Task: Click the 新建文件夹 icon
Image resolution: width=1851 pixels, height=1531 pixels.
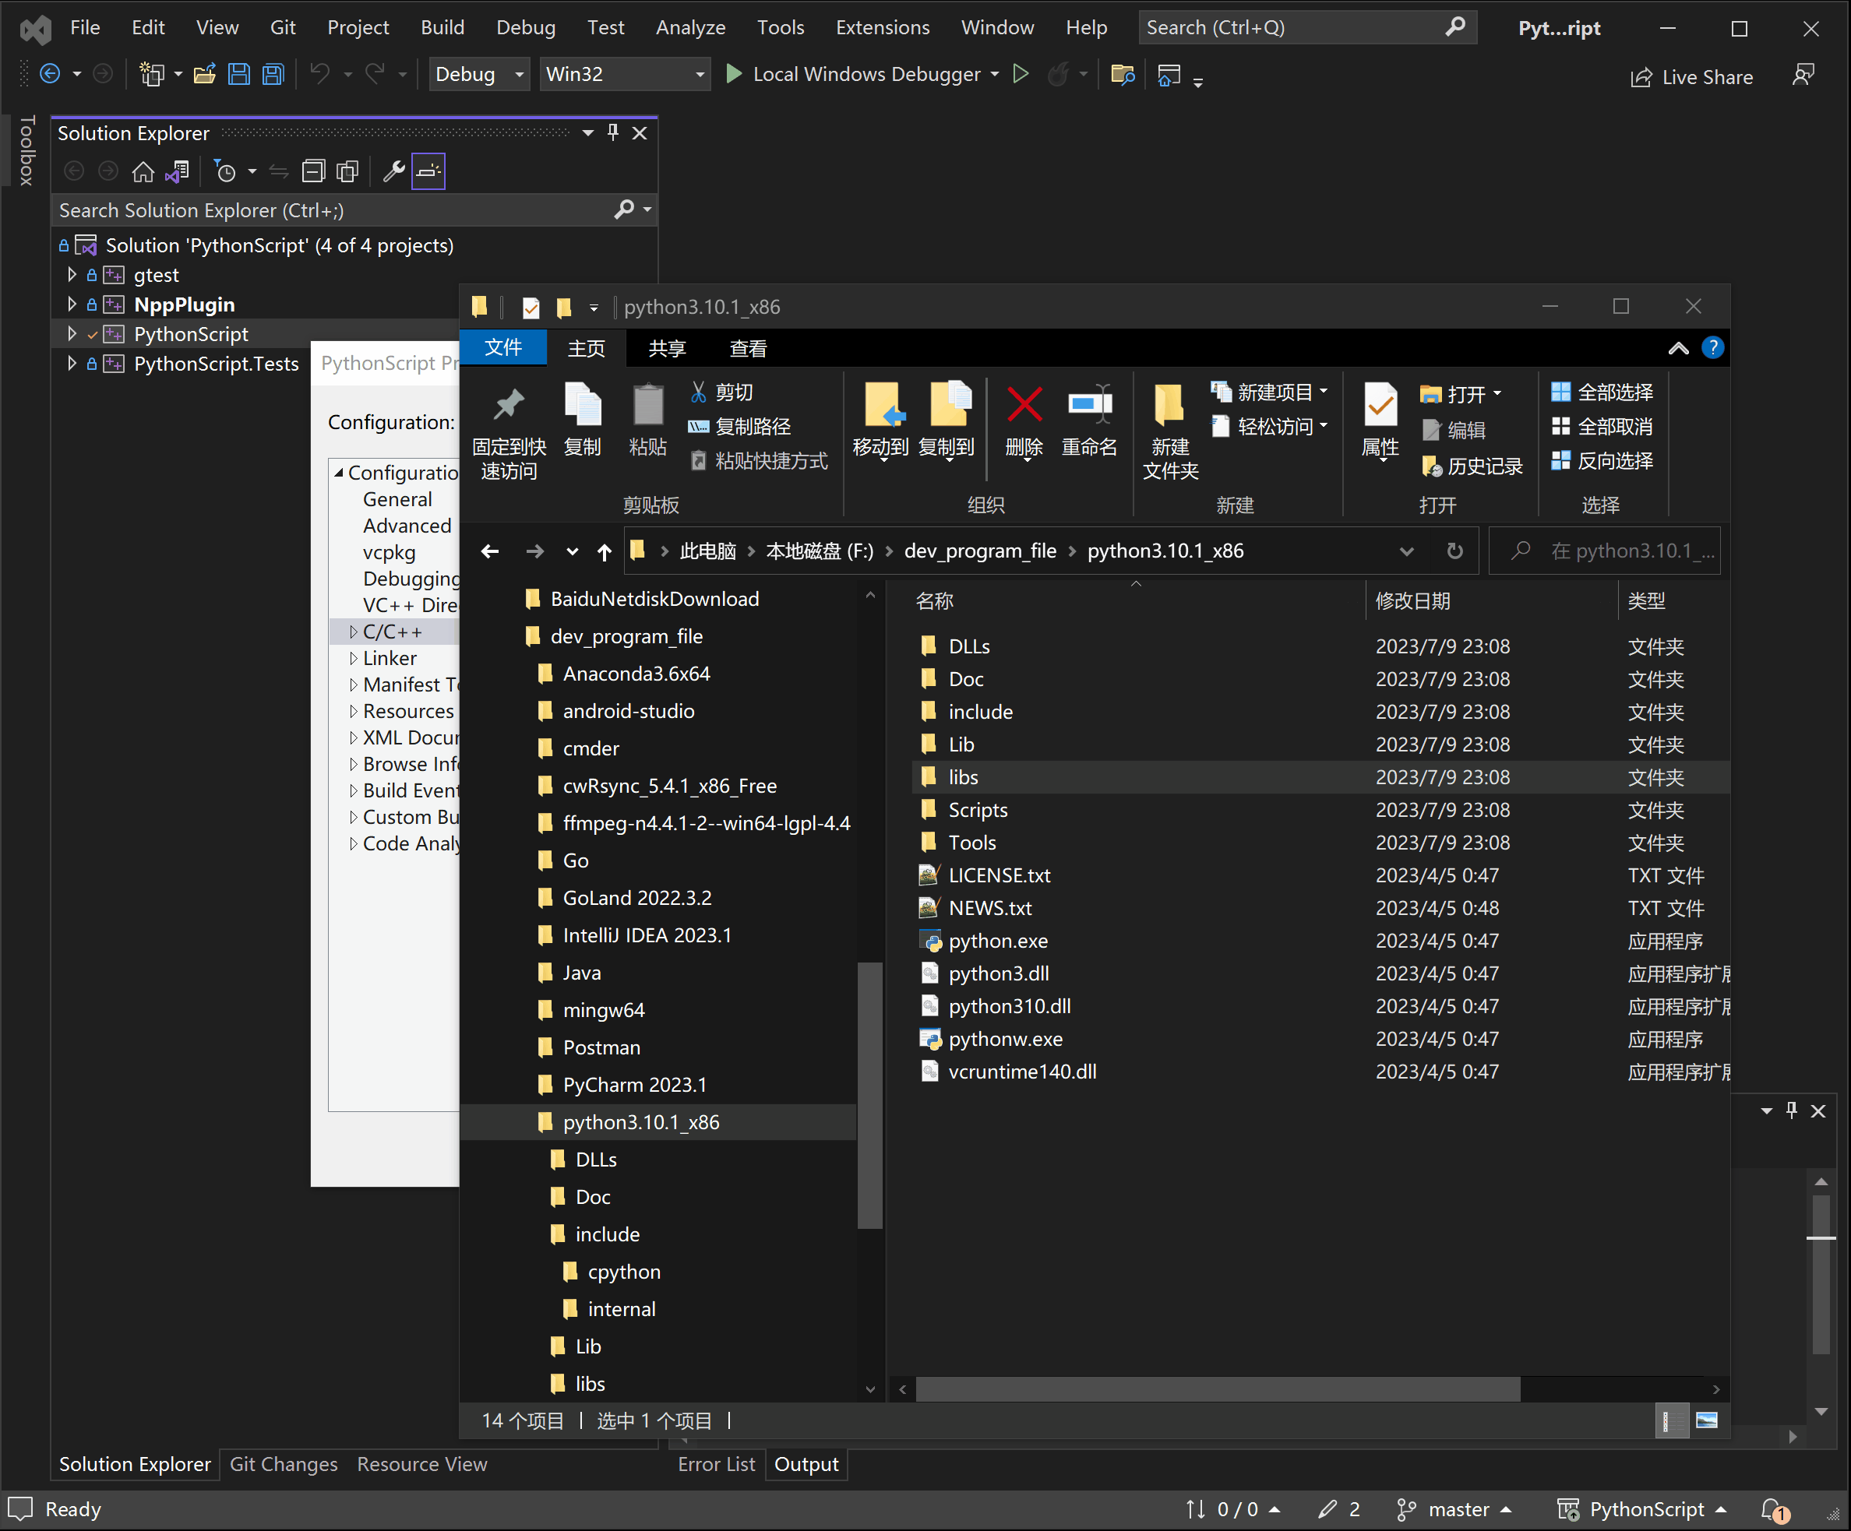Action: pos(1169,405)
